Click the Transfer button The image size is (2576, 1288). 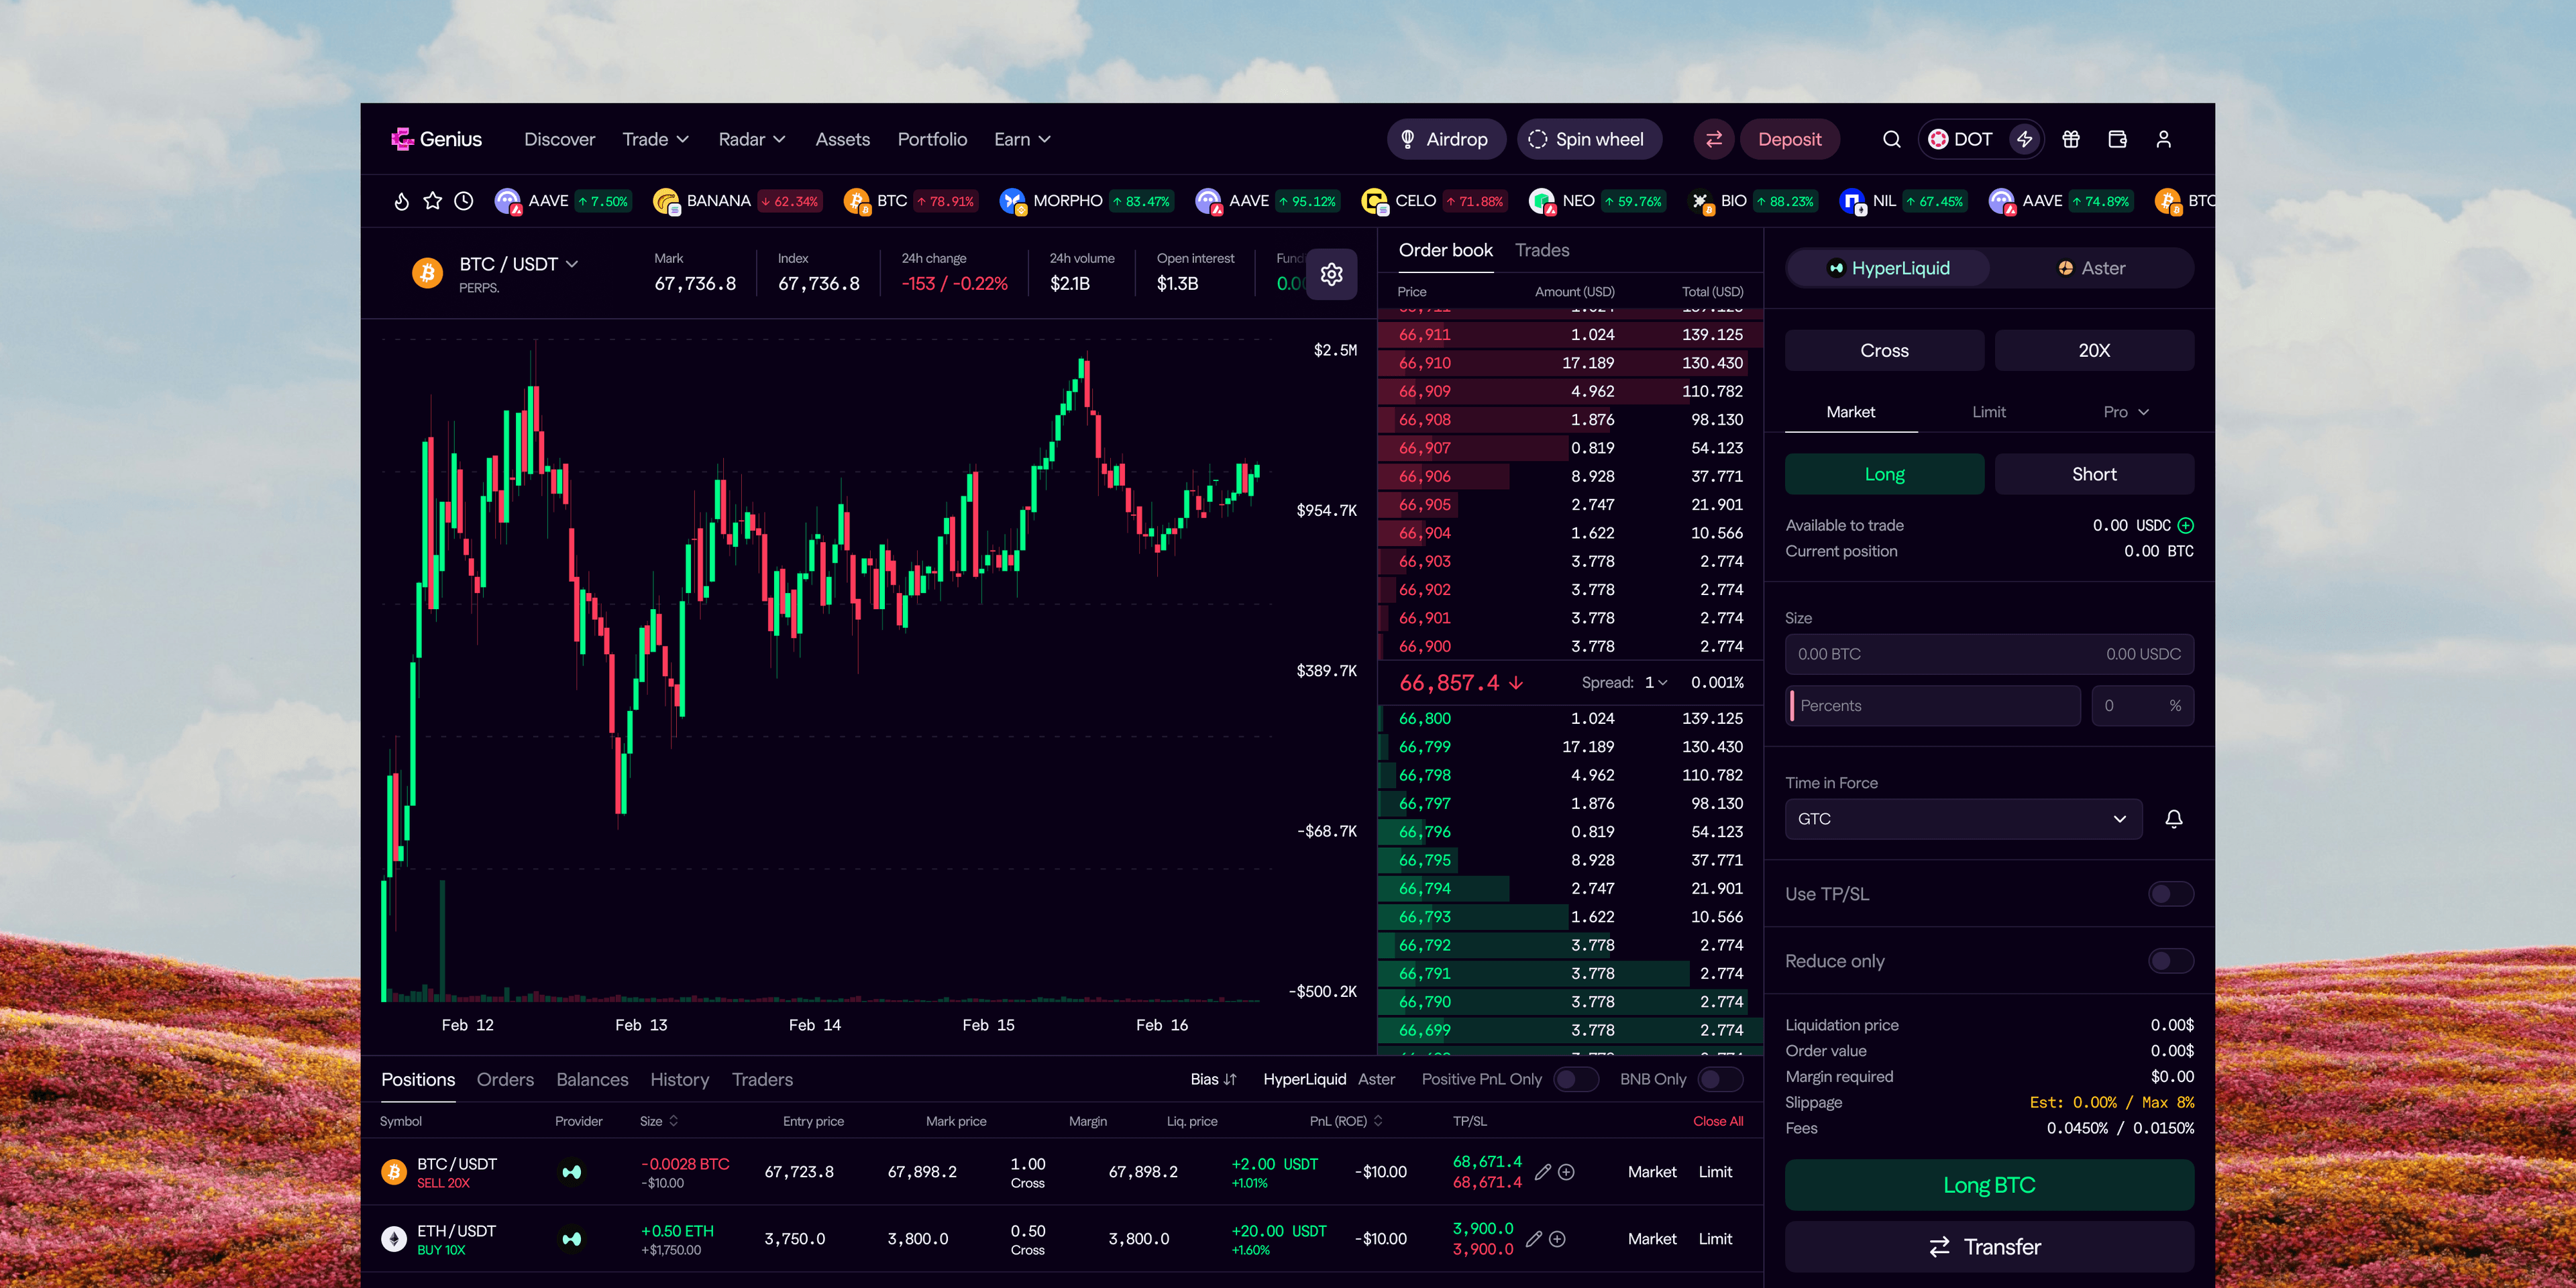(1989, 1247)
